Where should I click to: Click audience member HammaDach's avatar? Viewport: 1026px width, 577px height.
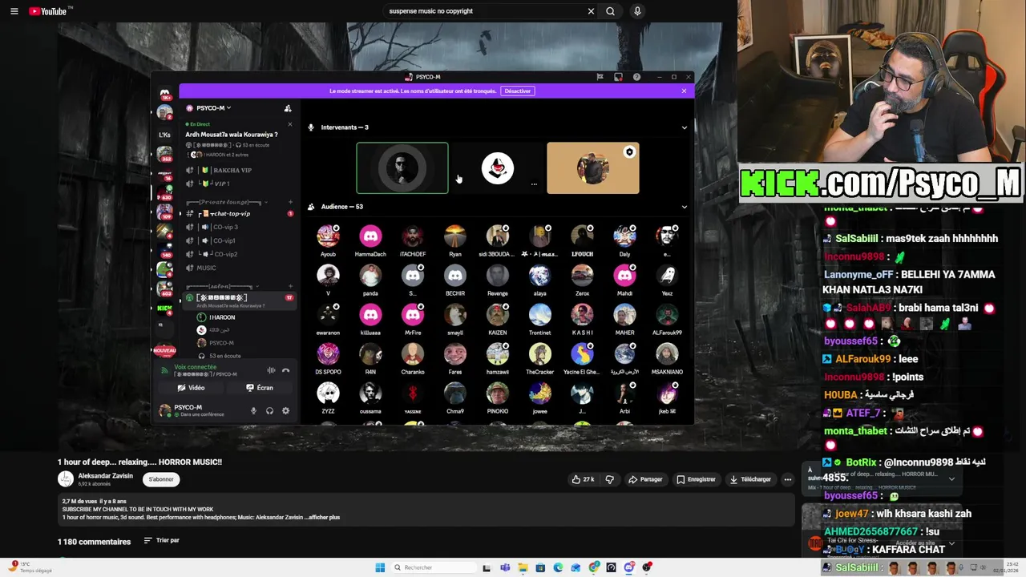(370, 236)
